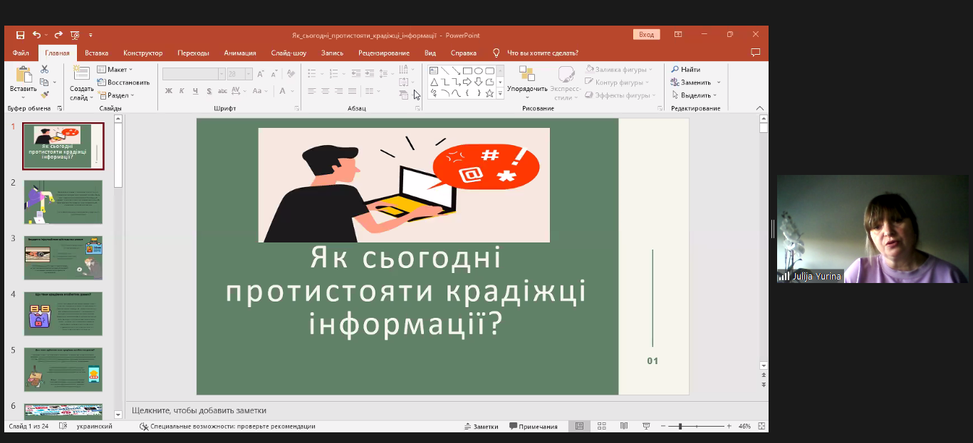973x443 pixels.
Task: Open the Упорядочить arrange menu
Action: pos(527,82)
